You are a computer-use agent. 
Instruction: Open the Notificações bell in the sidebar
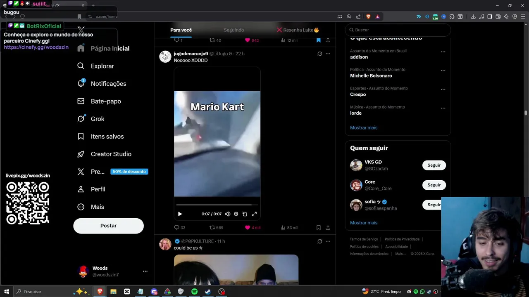102,84
